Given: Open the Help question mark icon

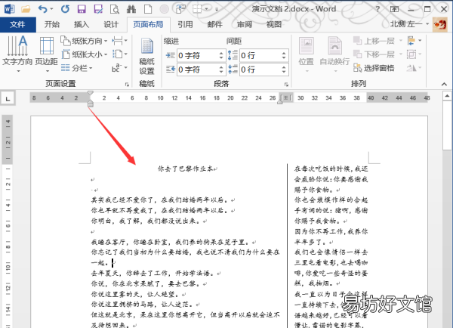Looking at the screenshot, I should click(378, 9).
